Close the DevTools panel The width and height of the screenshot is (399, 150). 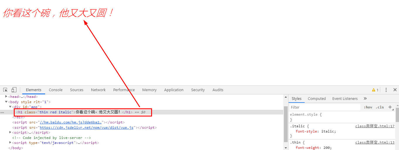coord(395,90)
